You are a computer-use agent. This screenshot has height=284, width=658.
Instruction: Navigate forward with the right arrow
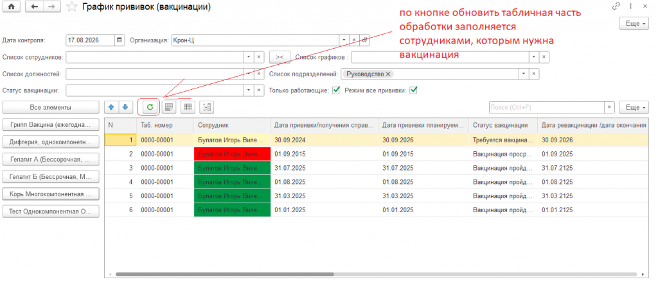51,6
